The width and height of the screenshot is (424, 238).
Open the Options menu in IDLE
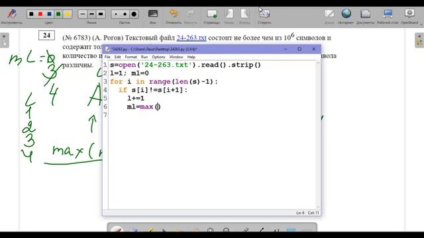pyautogui.click(x=158, y=57)
